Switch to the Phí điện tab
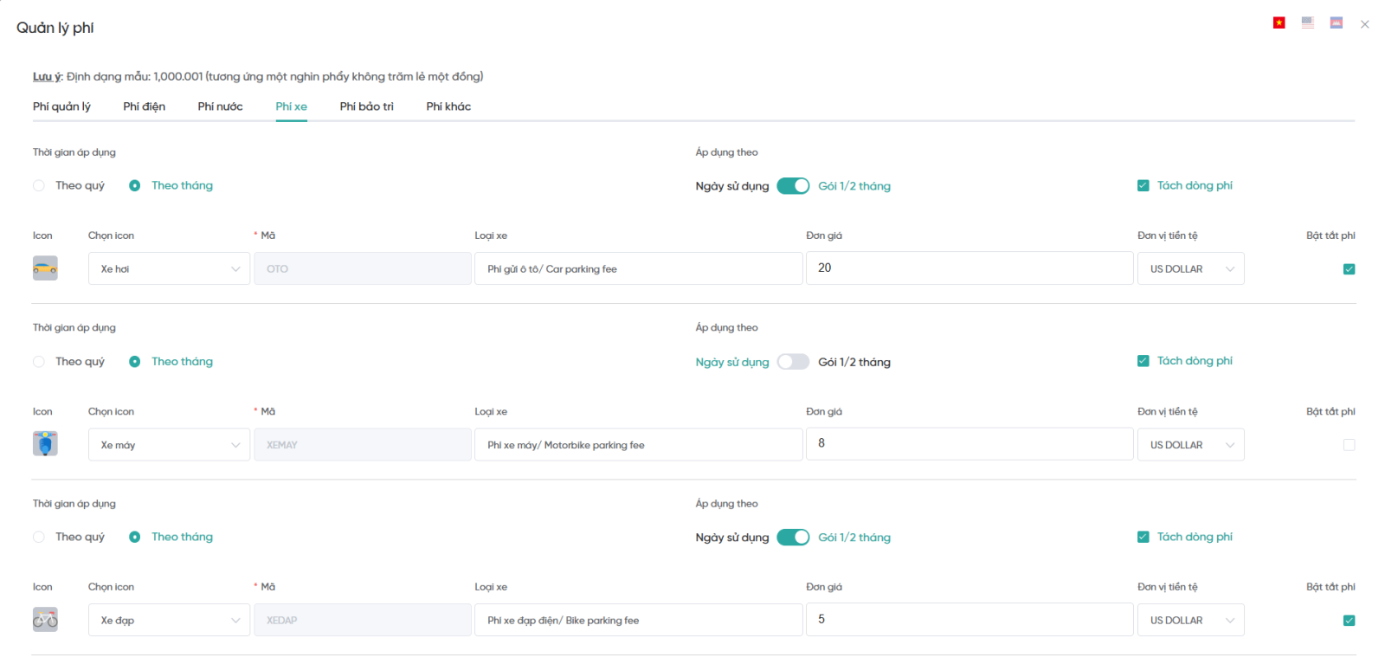The height and width of the screenshot is (664, 1385). (x=144, y=106)
